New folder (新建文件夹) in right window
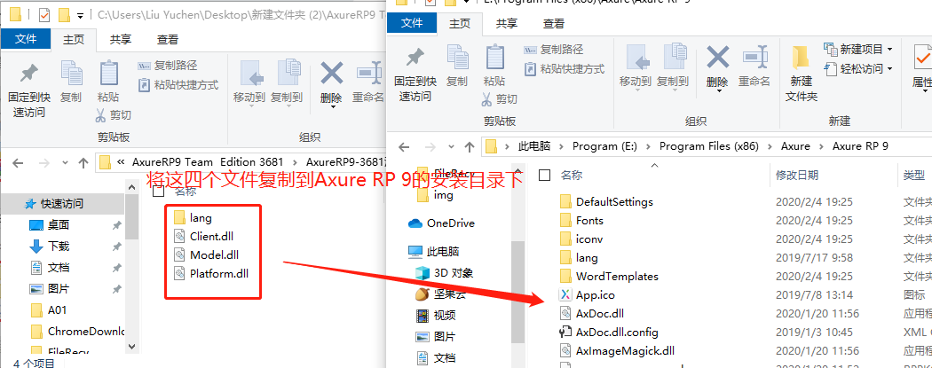 [x=802, y=73]
